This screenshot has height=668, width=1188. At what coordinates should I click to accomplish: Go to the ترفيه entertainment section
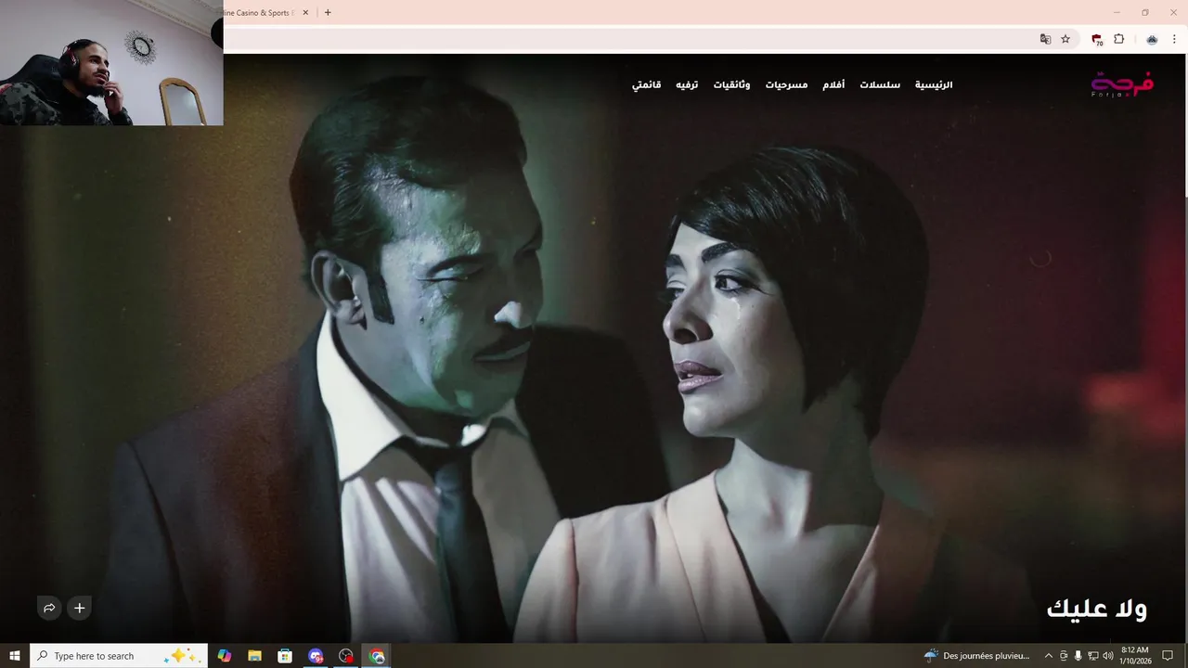click(687, 84)
